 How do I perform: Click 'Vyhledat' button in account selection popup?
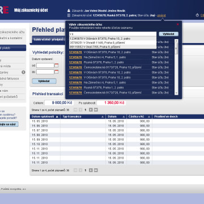click(168, 34)
